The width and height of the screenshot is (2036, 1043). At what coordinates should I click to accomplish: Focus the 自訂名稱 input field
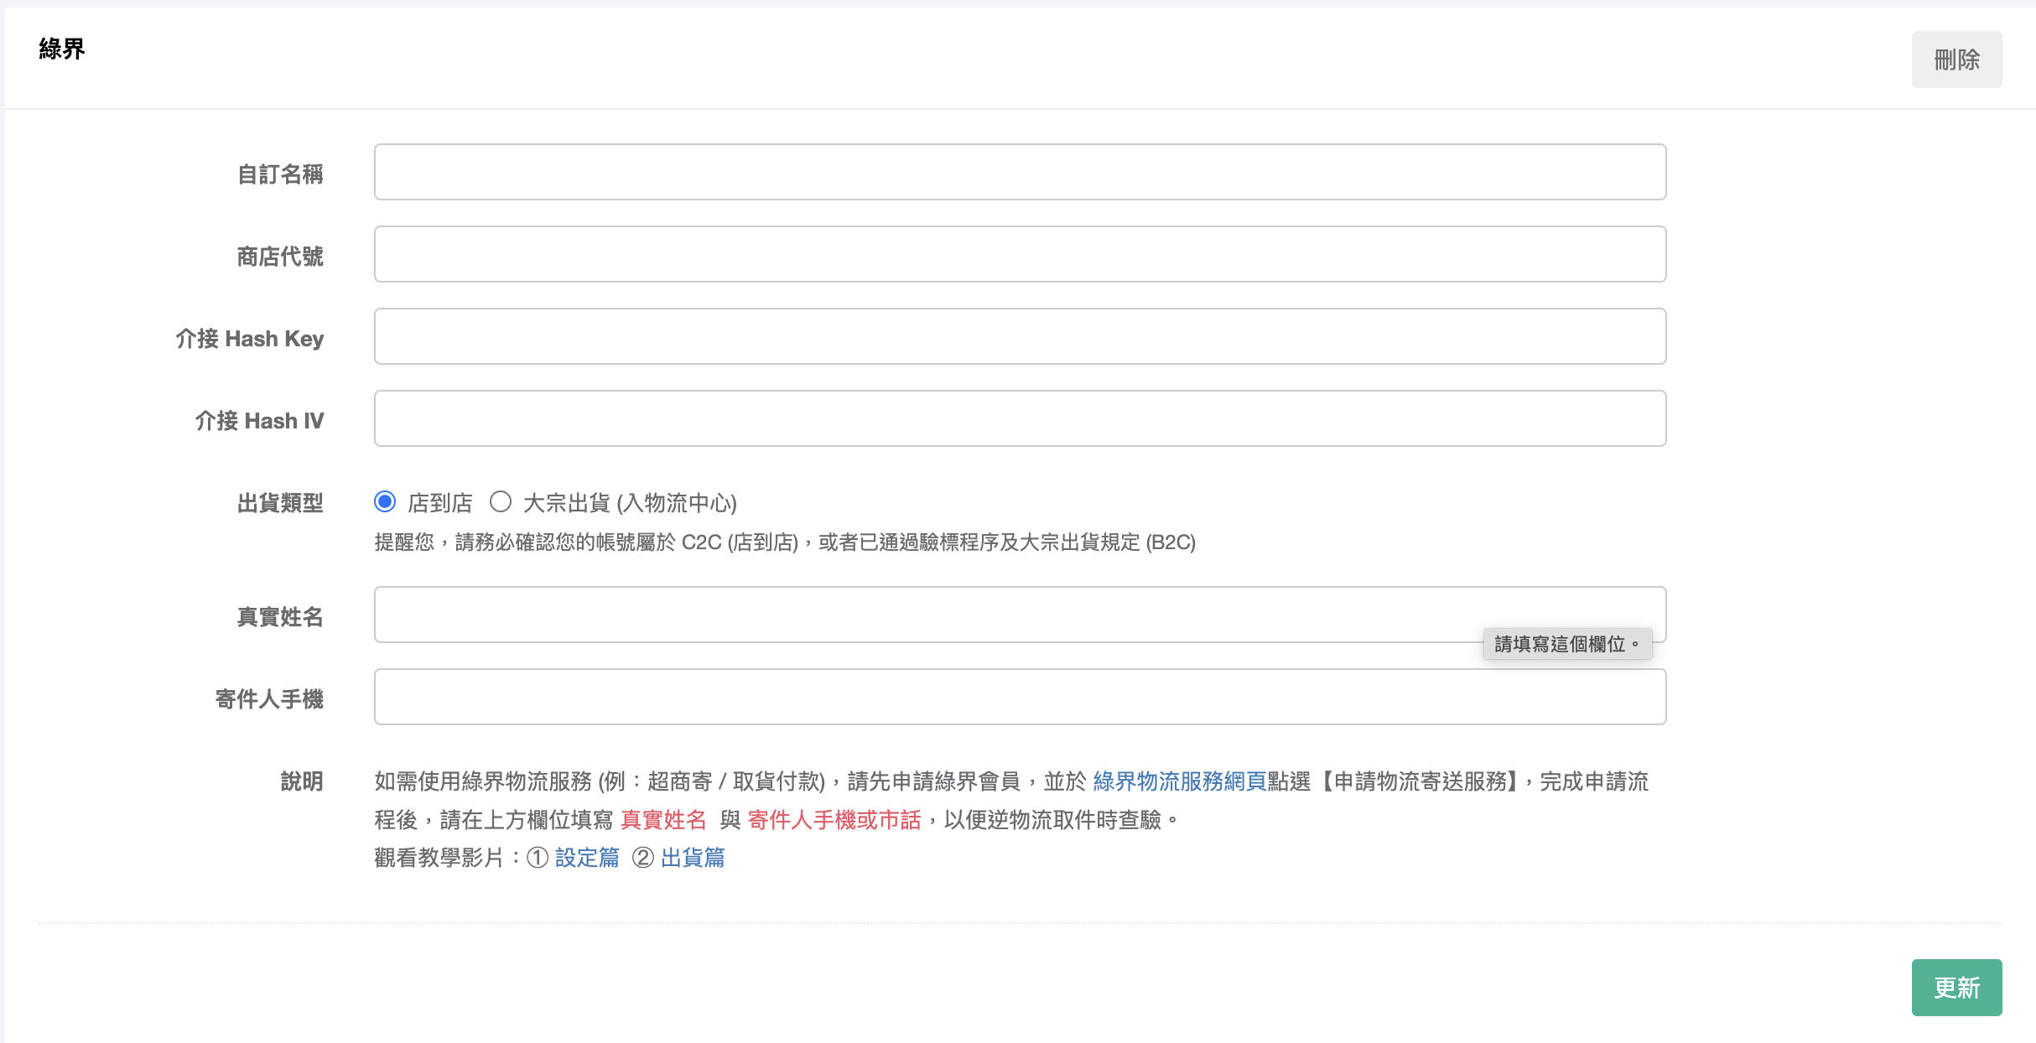coord(1019,172)
